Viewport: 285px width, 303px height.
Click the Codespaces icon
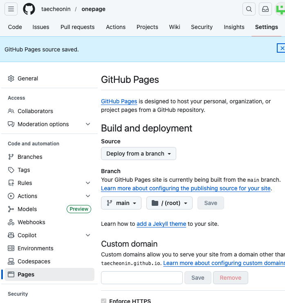[11, 261]
